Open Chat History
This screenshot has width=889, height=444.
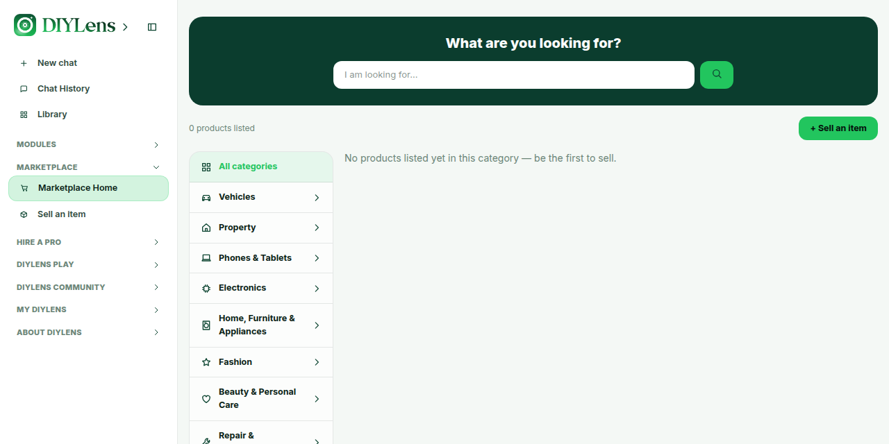click(x=88, y=89)
